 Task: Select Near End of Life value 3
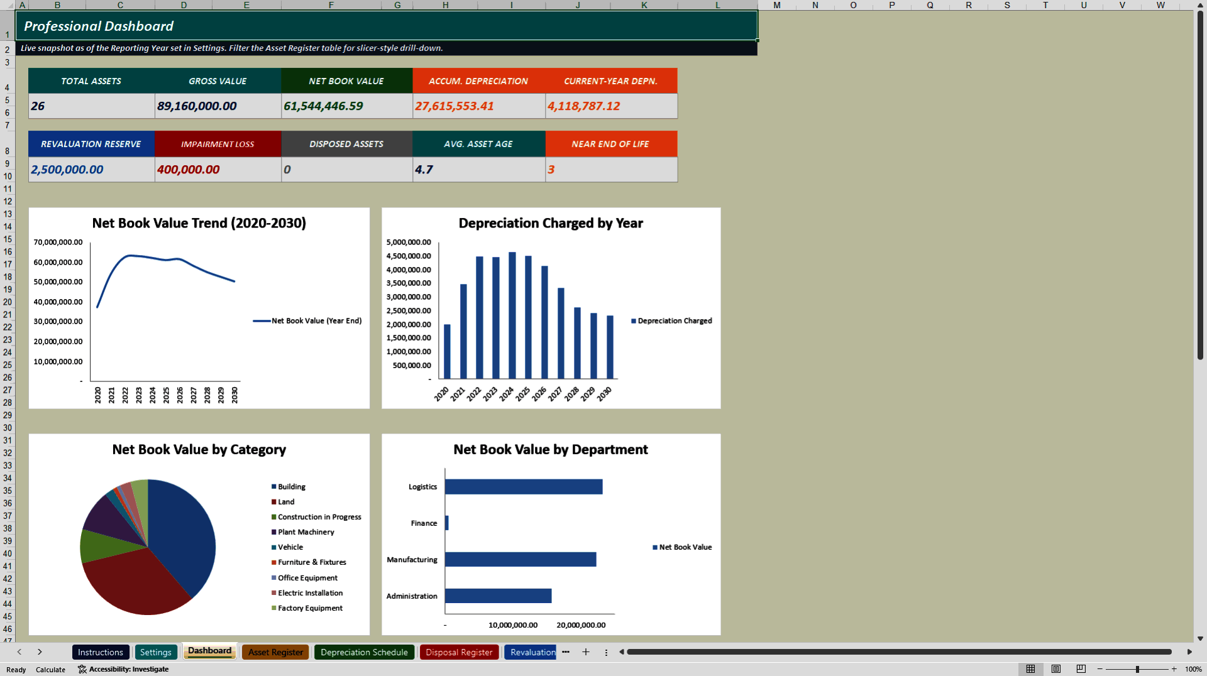[612, 170]
